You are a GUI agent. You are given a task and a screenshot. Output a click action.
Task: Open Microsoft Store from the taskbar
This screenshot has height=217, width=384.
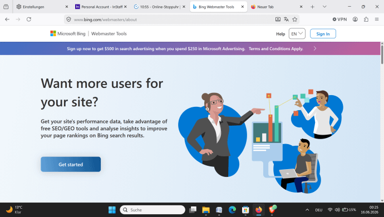(x=245, y=210)
